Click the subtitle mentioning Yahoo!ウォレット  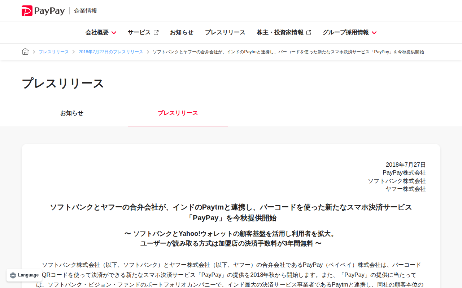click(x=231, y=234)
